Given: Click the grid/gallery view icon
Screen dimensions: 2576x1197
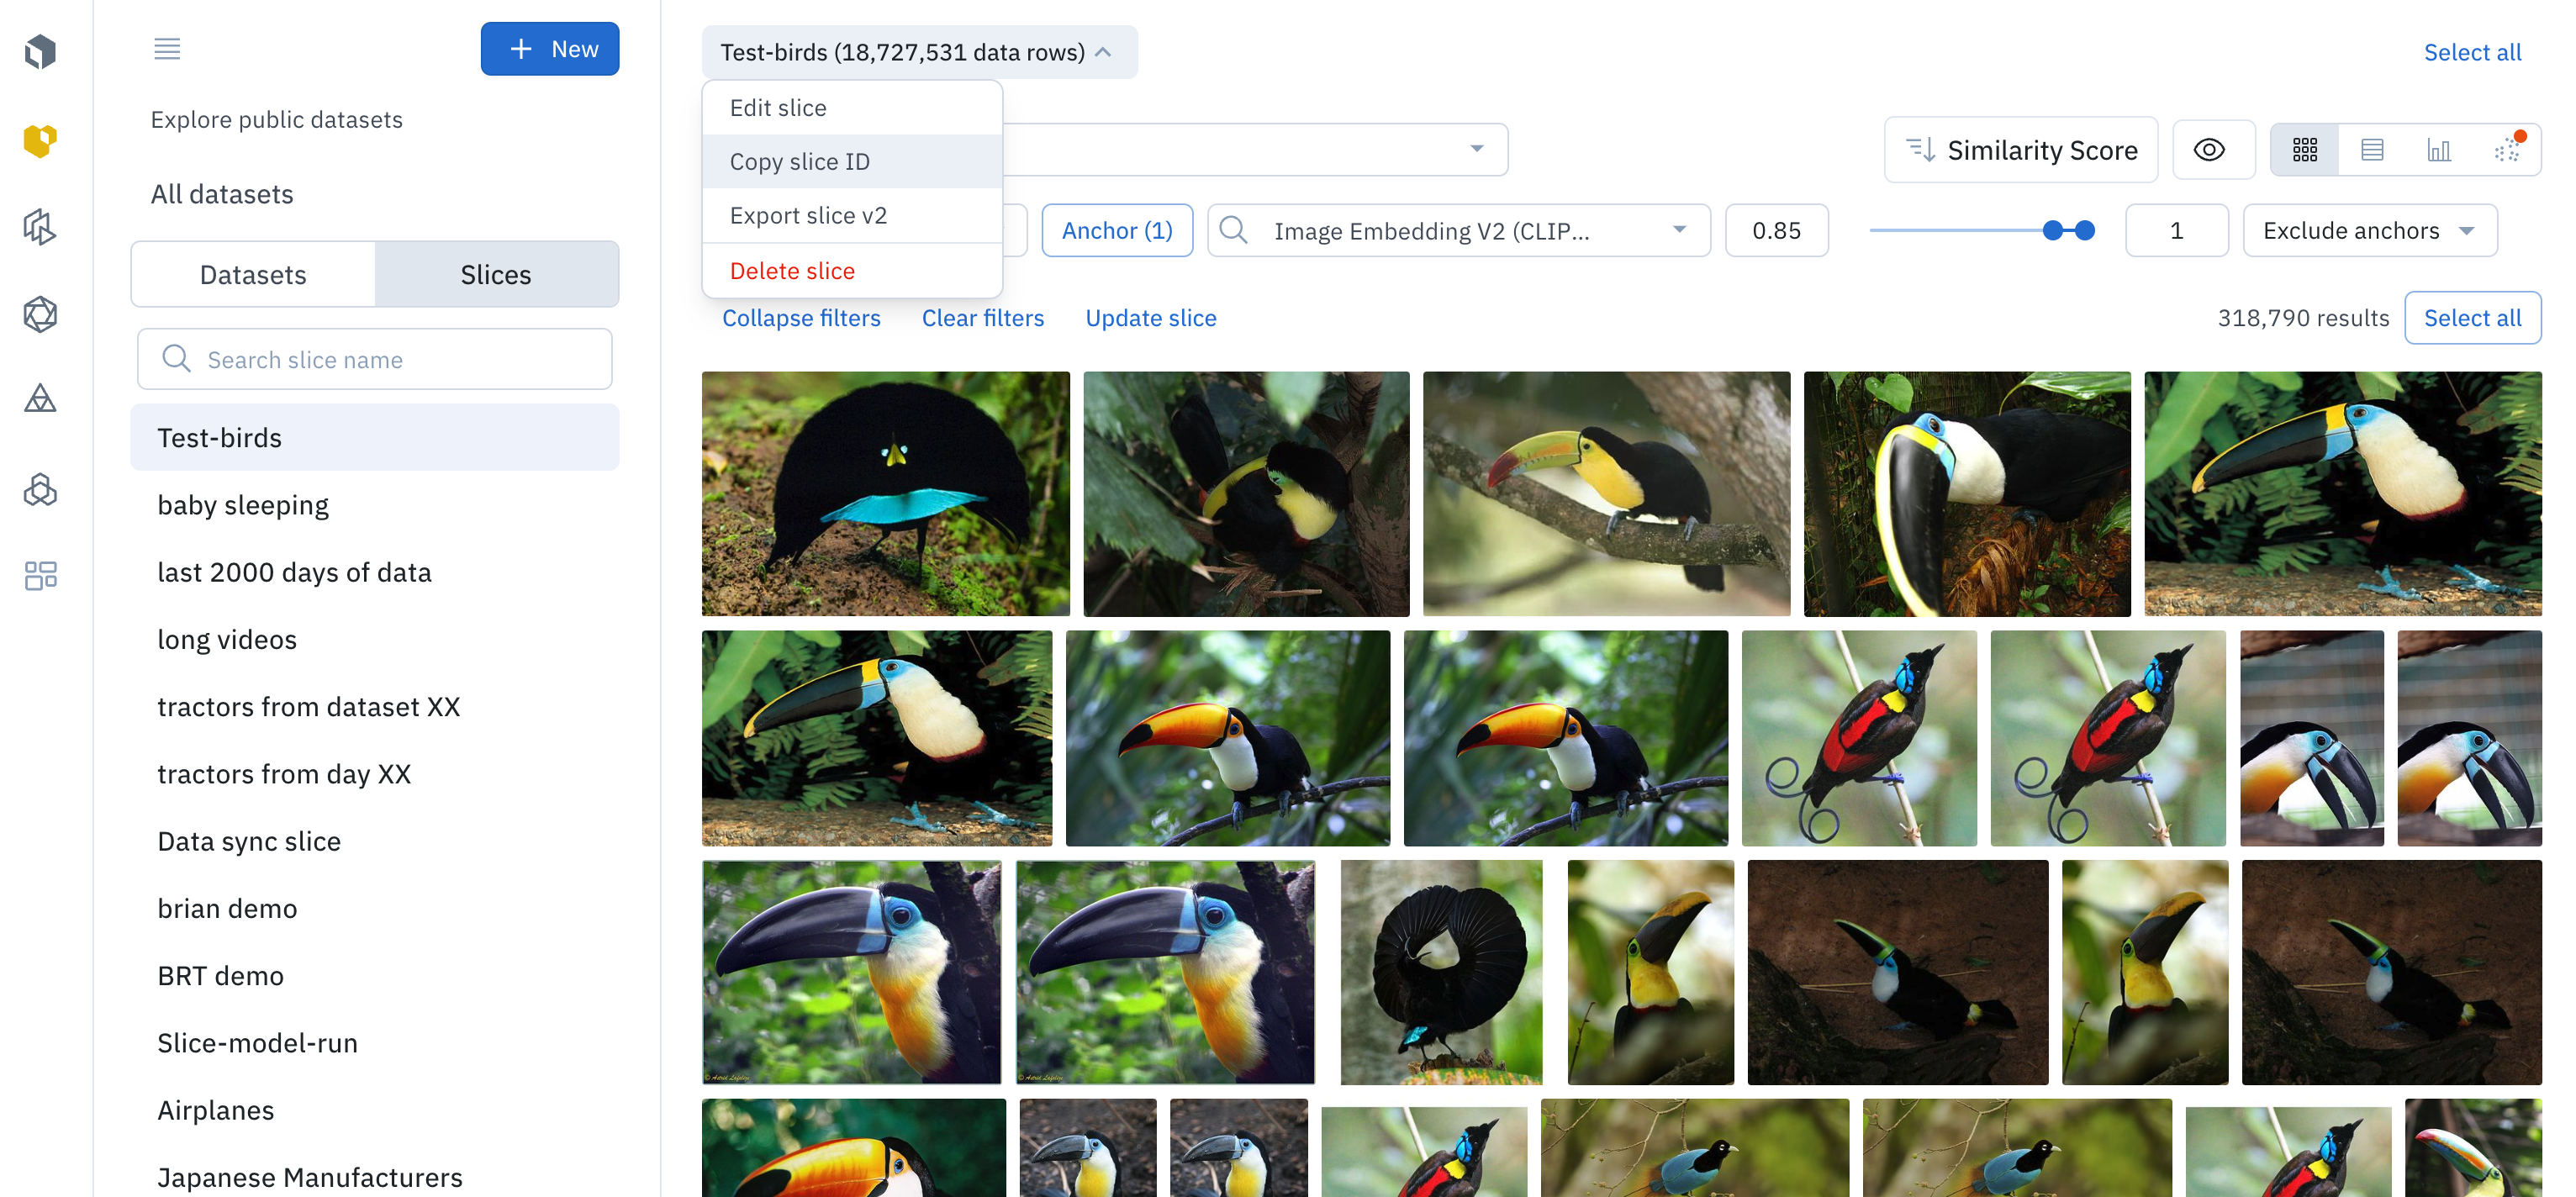Looking at the screenshot, I should click(x=2307, y=148).
